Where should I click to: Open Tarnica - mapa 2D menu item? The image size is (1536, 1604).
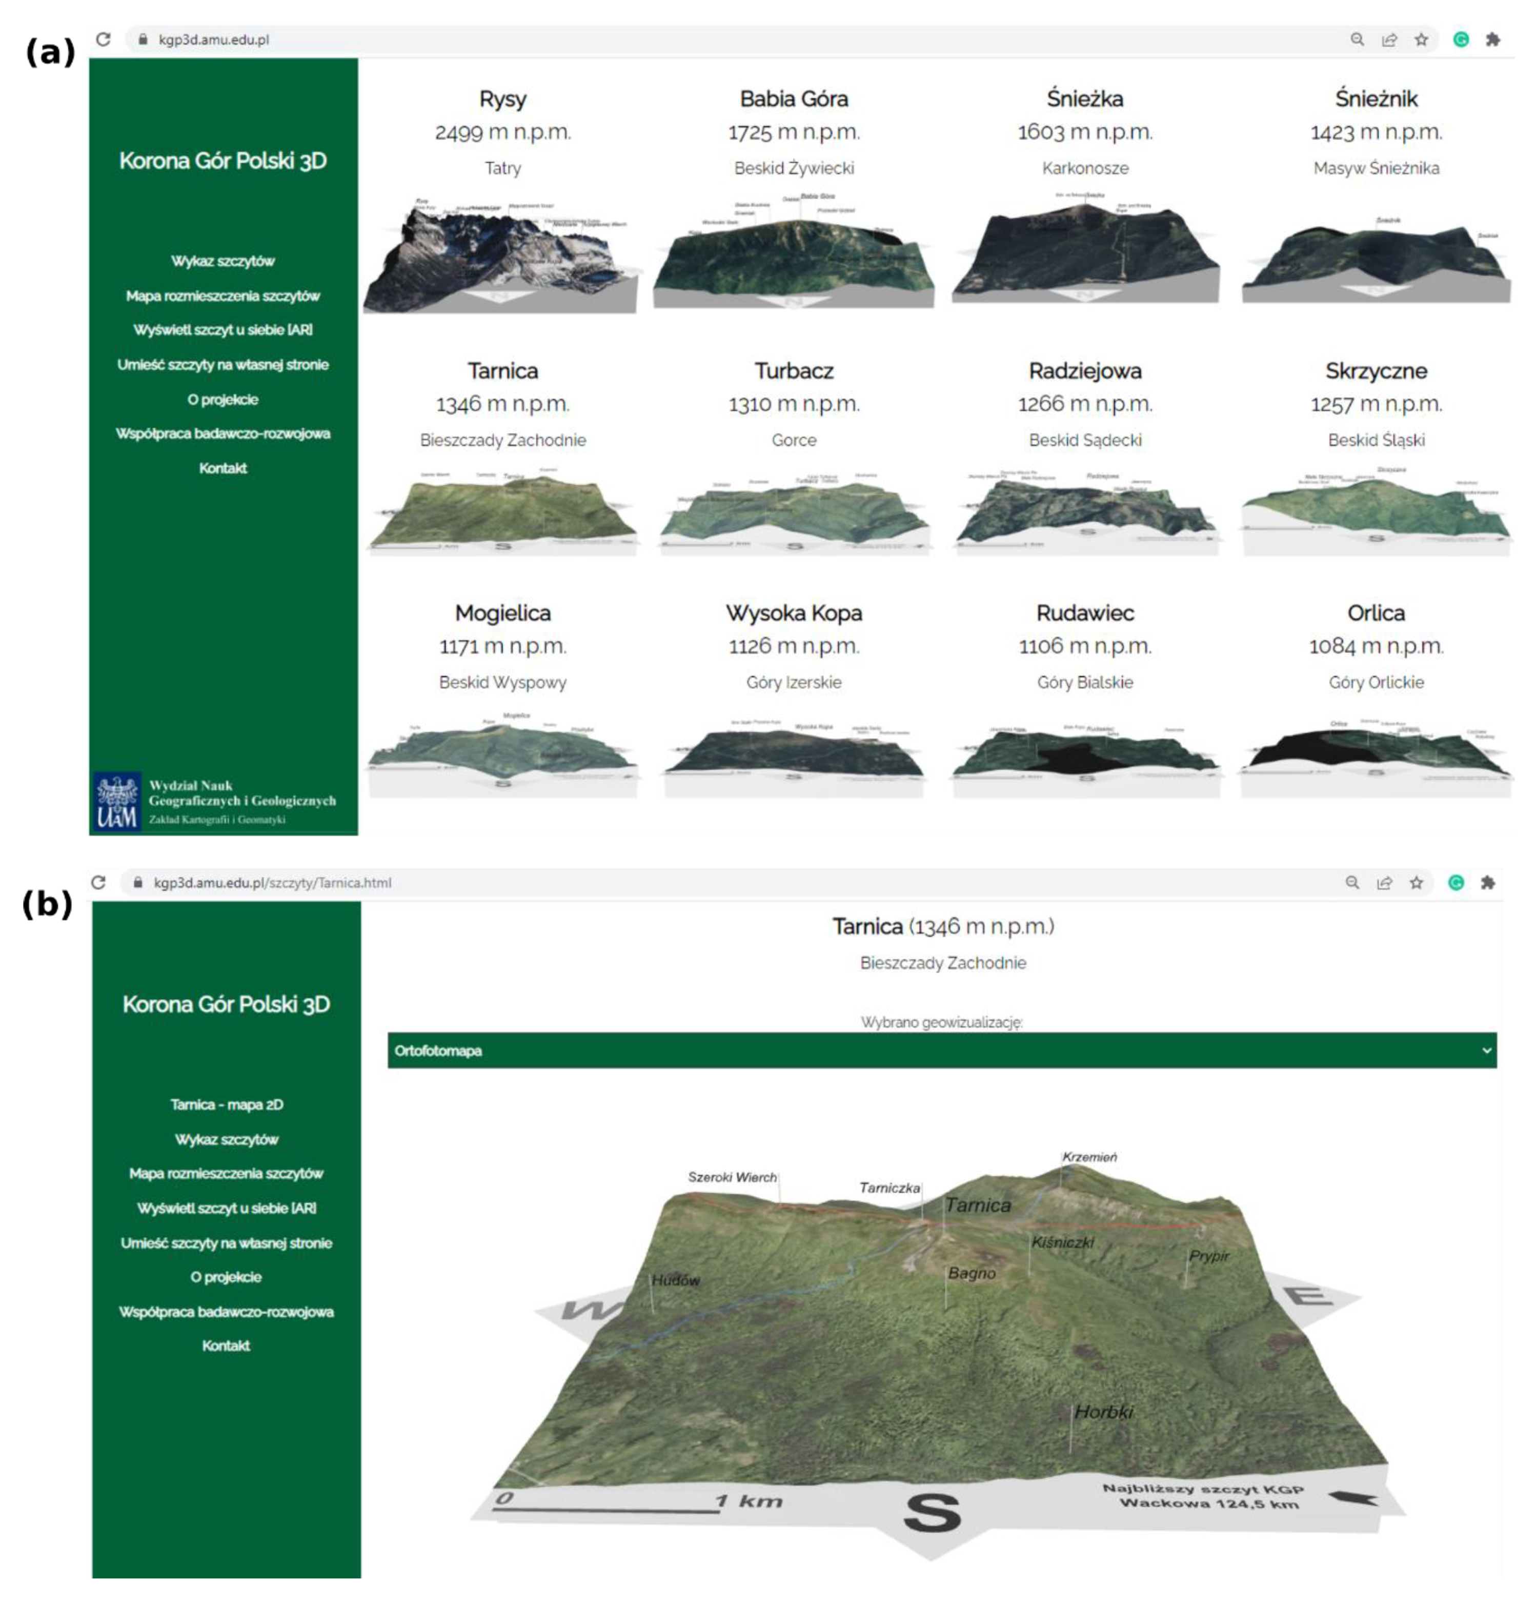227,1104
